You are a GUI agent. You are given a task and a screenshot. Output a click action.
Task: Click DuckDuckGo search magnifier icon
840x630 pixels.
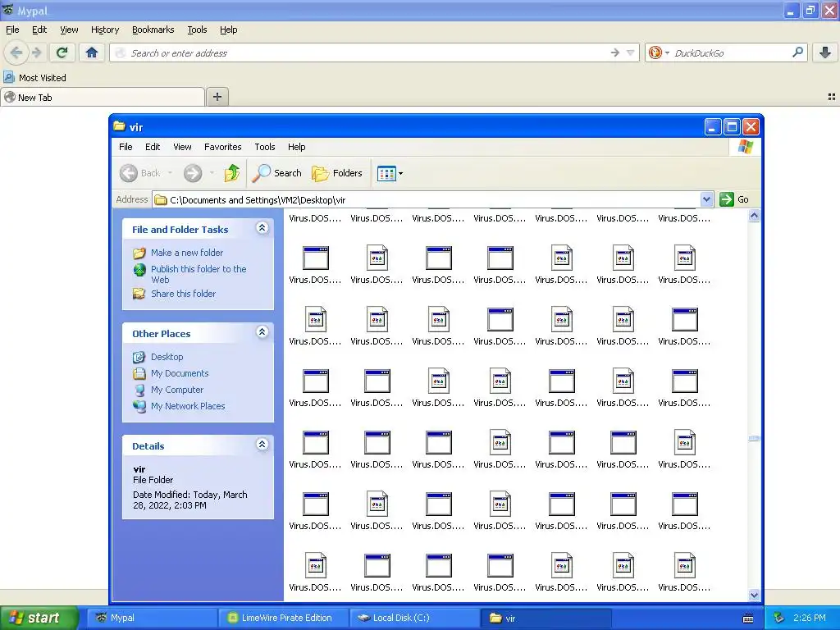(797, 52)
